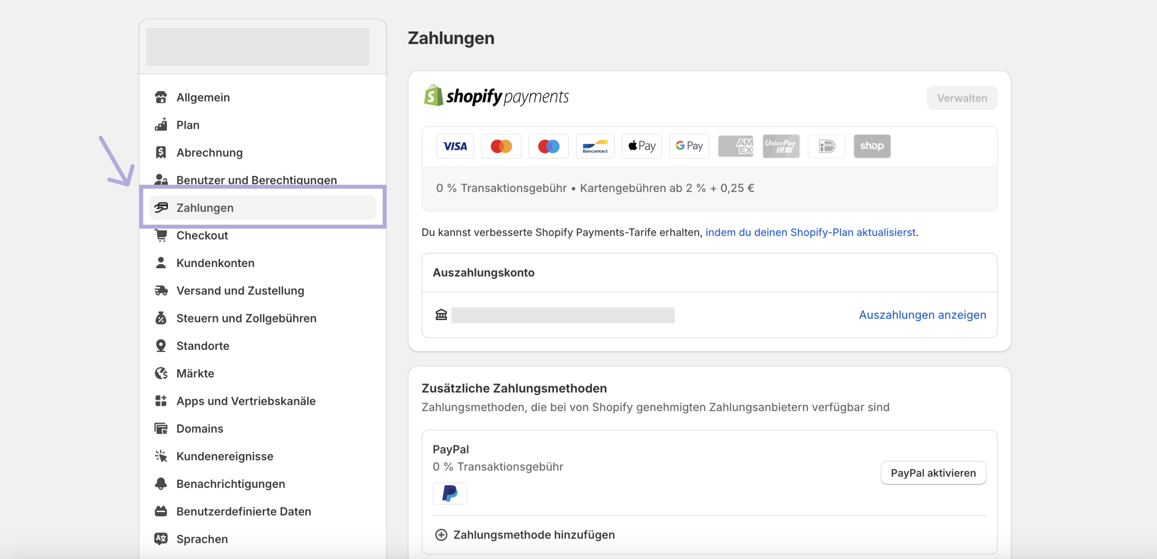Click the Apple Pay logo
Screen dimensions: 1157x559
pyautogui.click(x=642, y=146)
